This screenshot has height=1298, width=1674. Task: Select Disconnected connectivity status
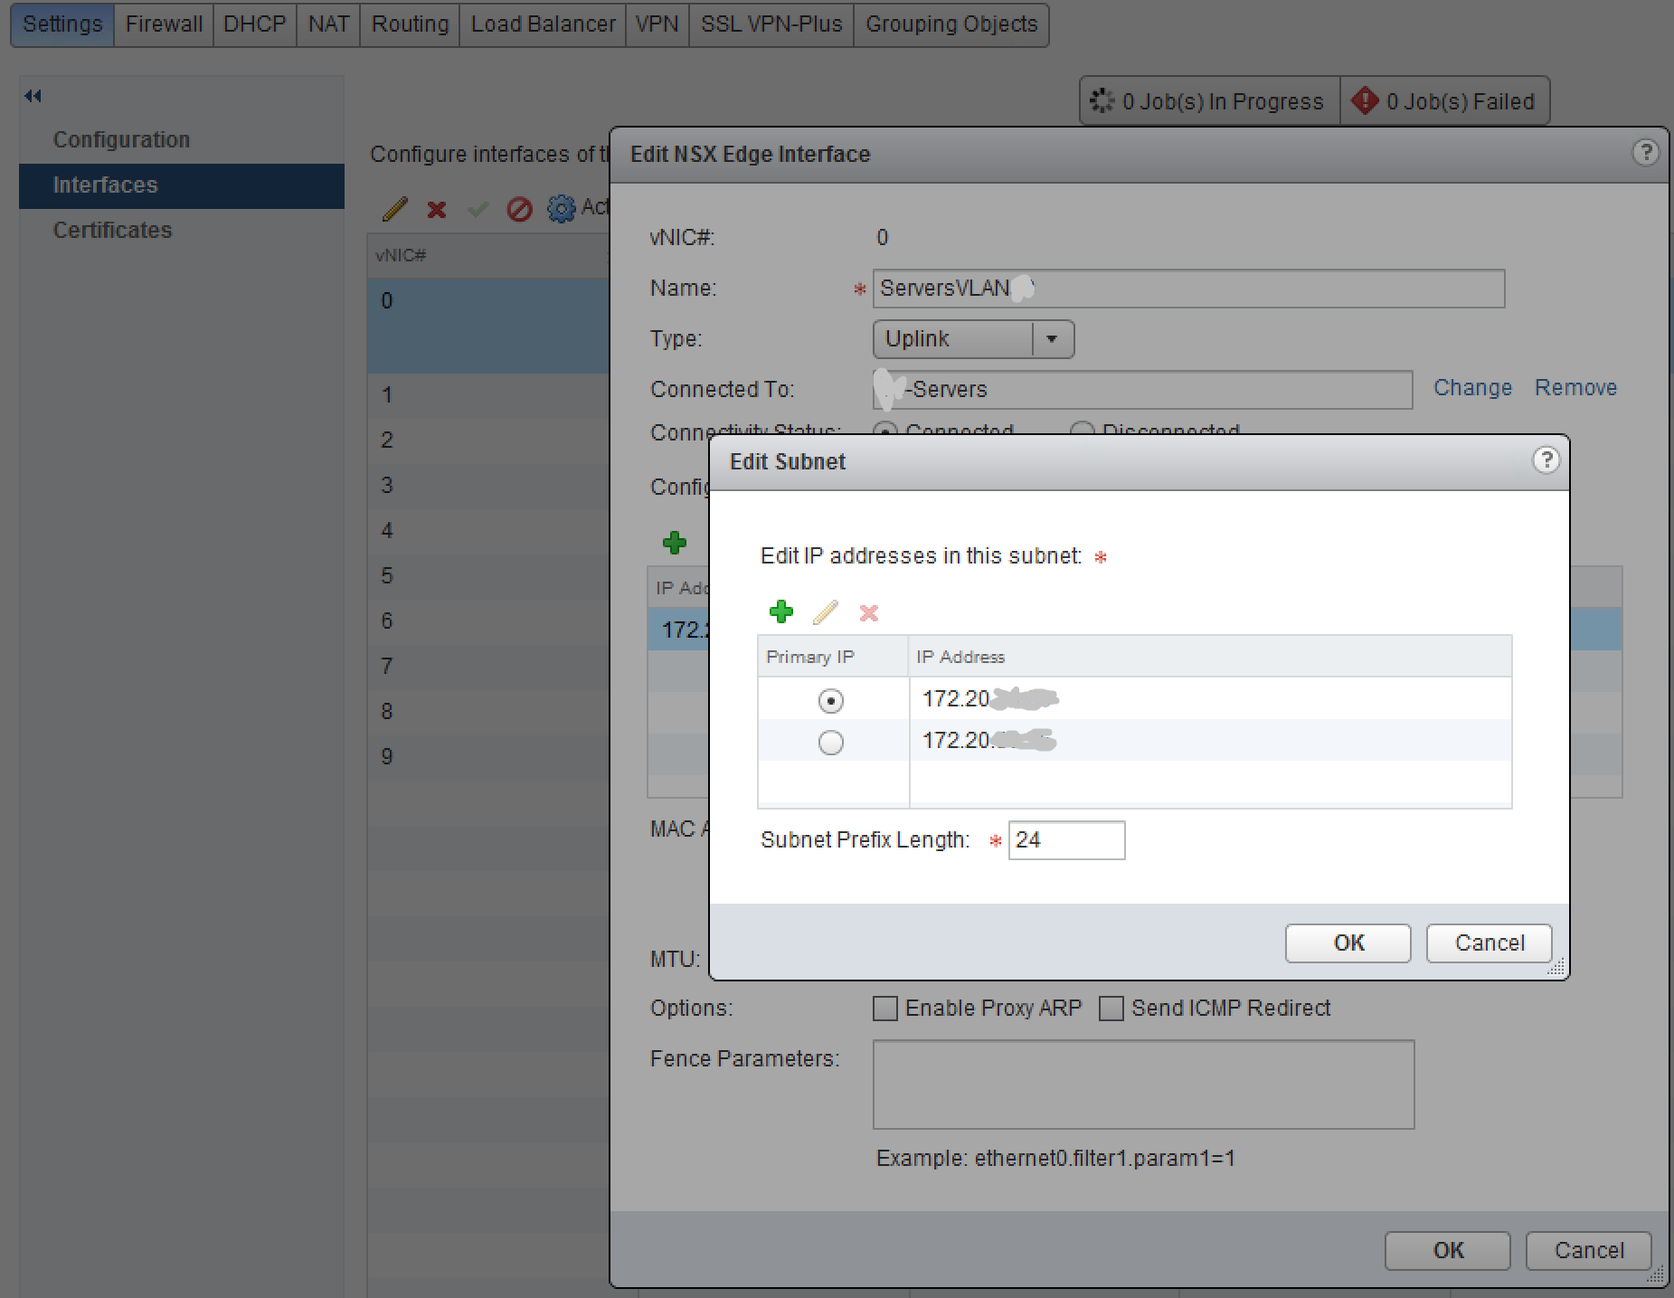click(x=1083, y=429)
